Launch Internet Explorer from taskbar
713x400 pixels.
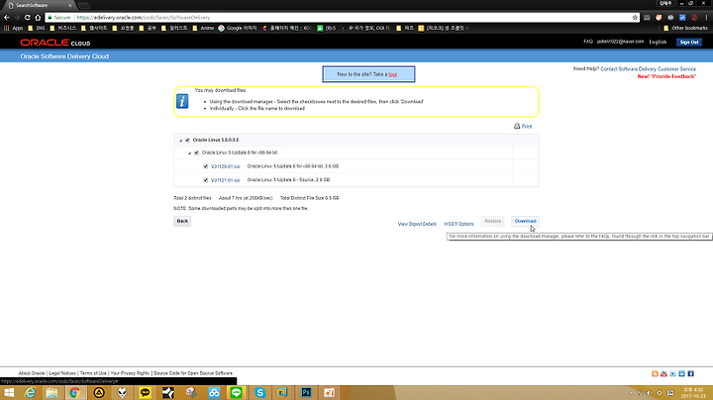pos(30,393)
